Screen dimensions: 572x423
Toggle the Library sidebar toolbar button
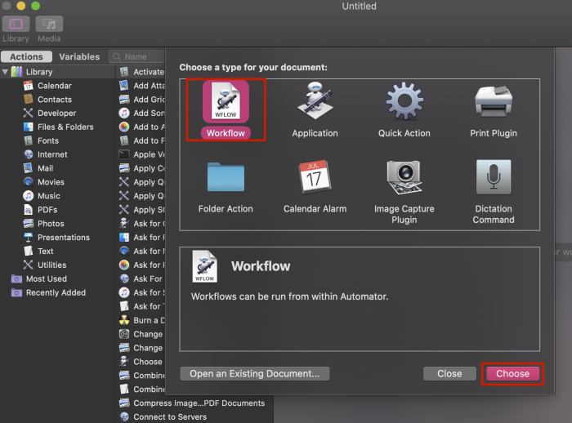(16, 24)
